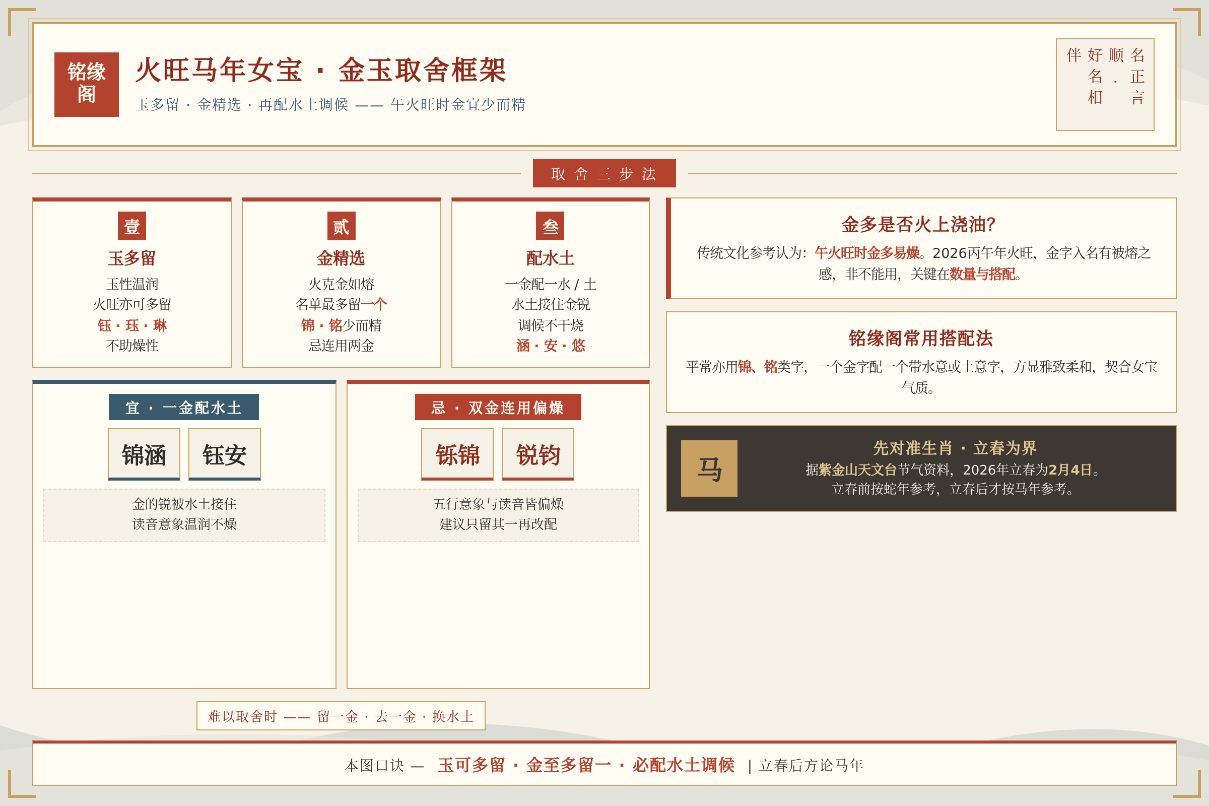Click the note 读音意象温润不燥
The height and width of the screenshot is (806, 1209).
click(184, 524)
